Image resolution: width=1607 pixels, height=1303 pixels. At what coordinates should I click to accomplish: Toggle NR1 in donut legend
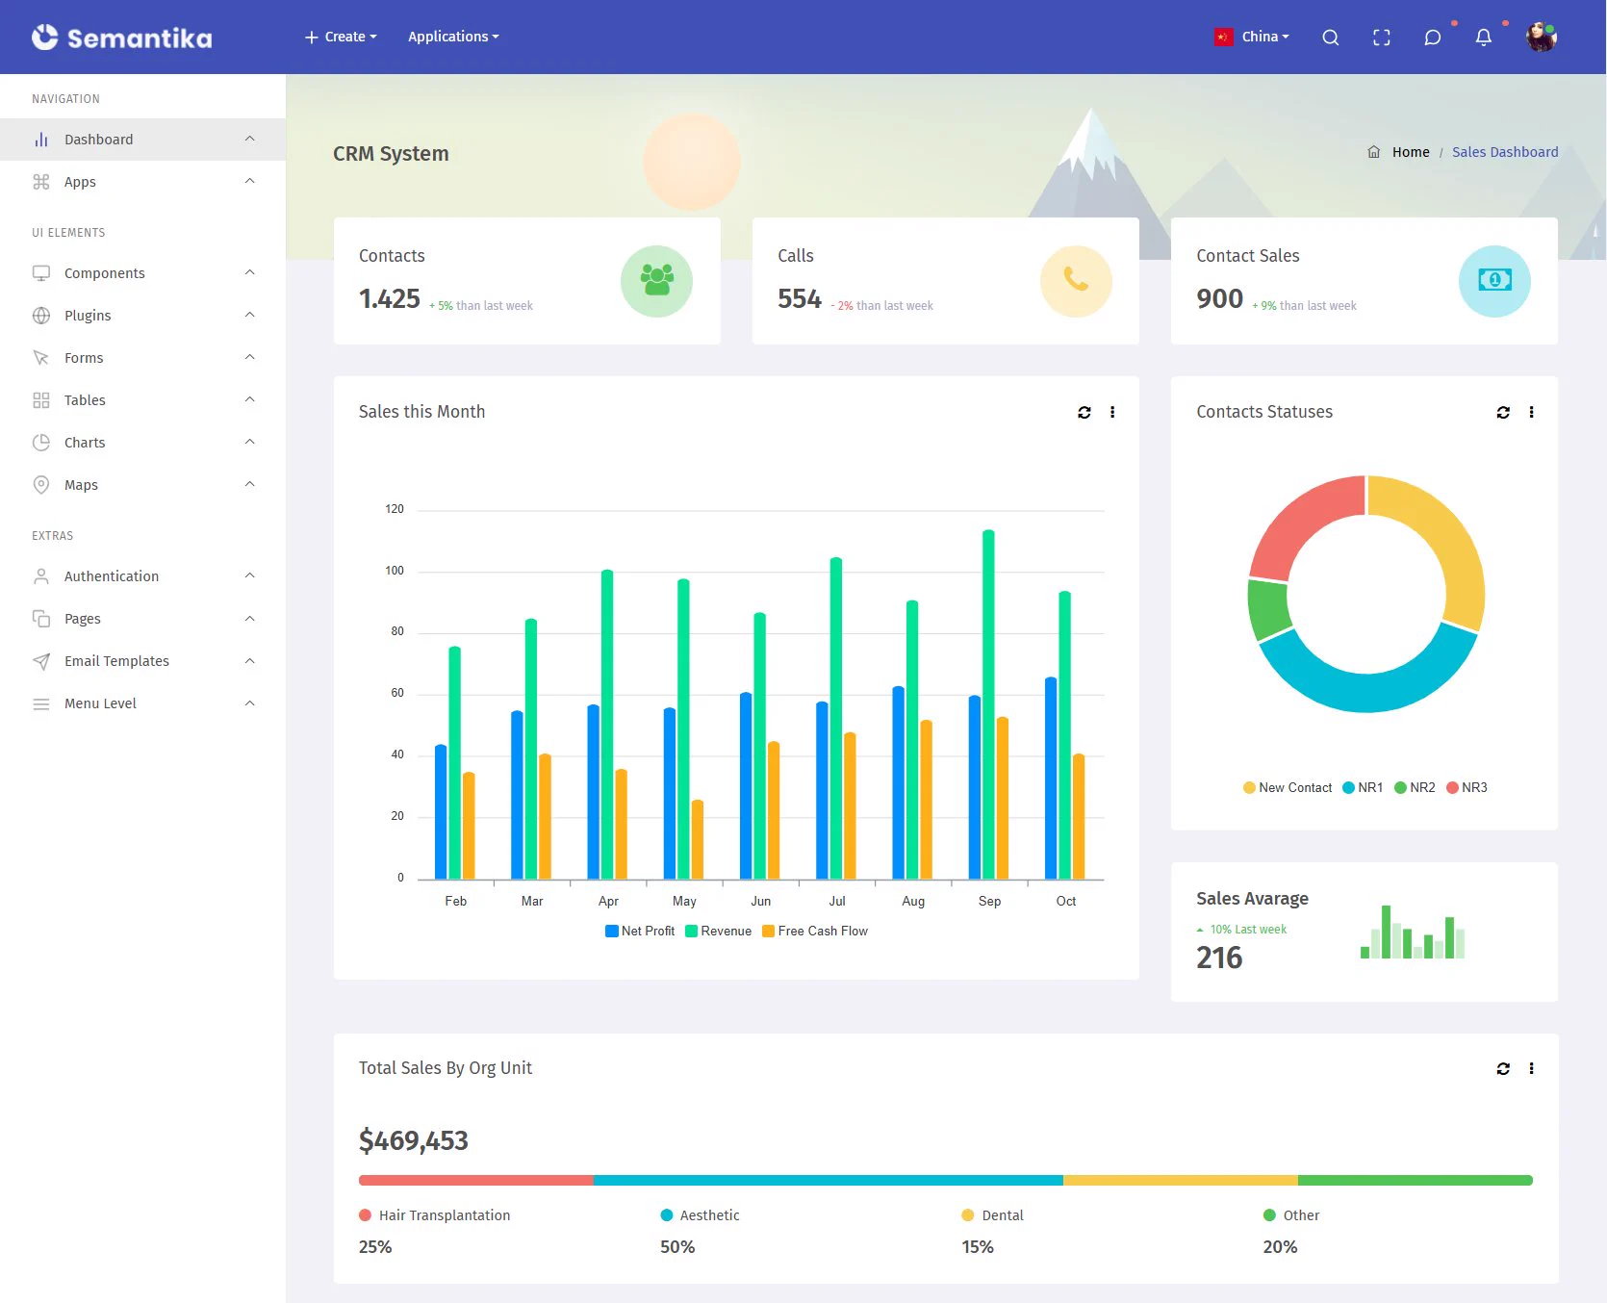1363,787
